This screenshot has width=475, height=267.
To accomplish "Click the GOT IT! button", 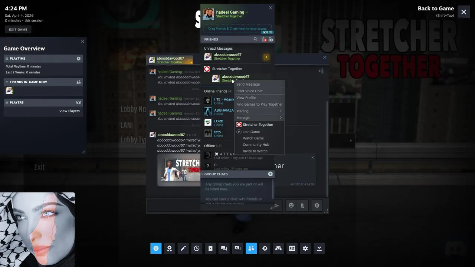I will coord(267,32).
